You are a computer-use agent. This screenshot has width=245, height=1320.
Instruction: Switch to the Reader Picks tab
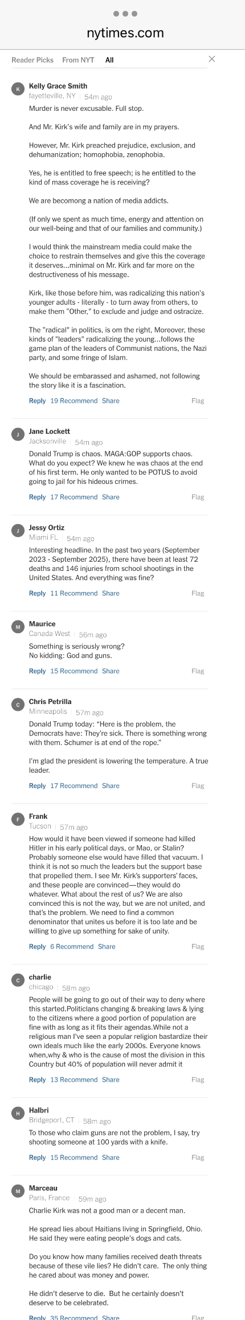click(x=32, y=60)
